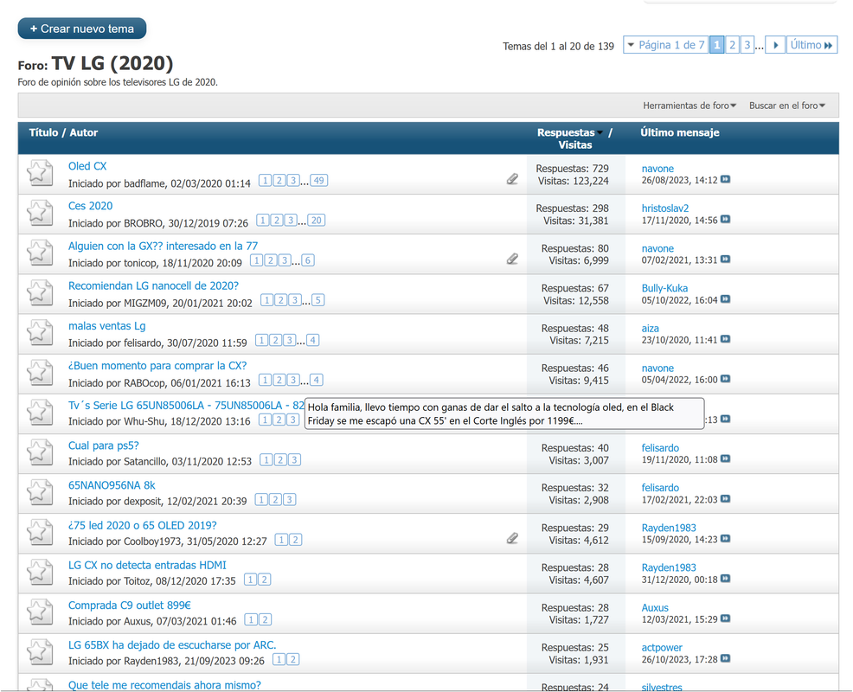
Task: Open Buscar en el foro menu
Action: click(x=786, y=106)
